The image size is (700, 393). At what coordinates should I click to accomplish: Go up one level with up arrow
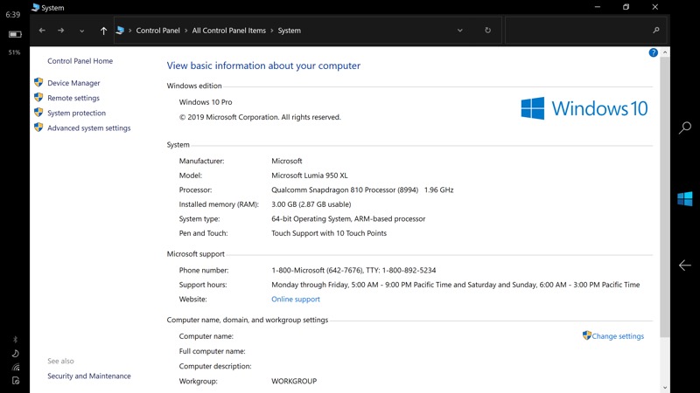[x=103, y=31]
